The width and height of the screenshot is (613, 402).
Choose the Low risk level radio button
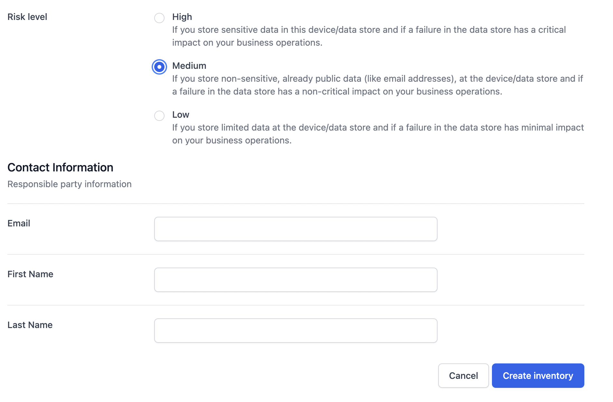[x=159, y=116]
